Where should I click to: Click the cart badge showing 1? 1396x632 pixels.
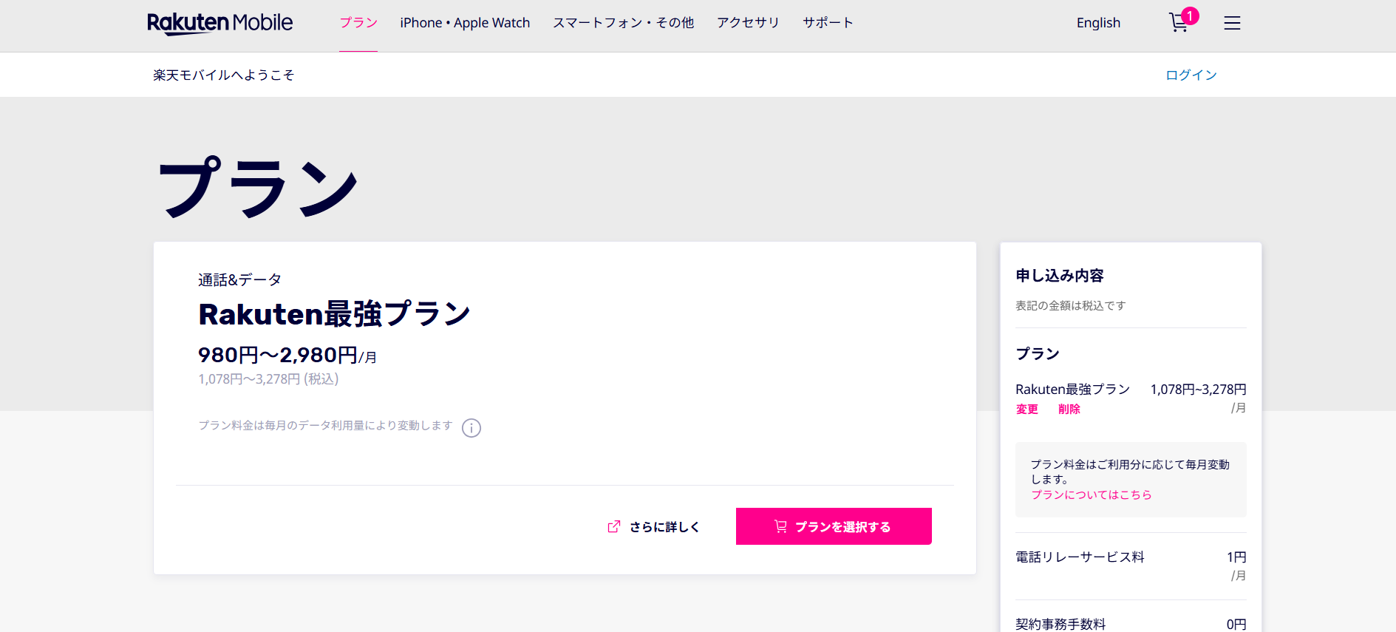pyautogui.click(x=1190, y=16)
